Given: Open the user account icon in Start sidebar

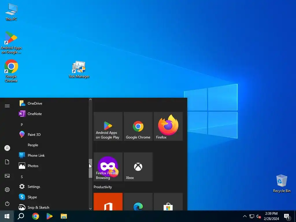Looking at the screenshot, I should coord(7,148).
